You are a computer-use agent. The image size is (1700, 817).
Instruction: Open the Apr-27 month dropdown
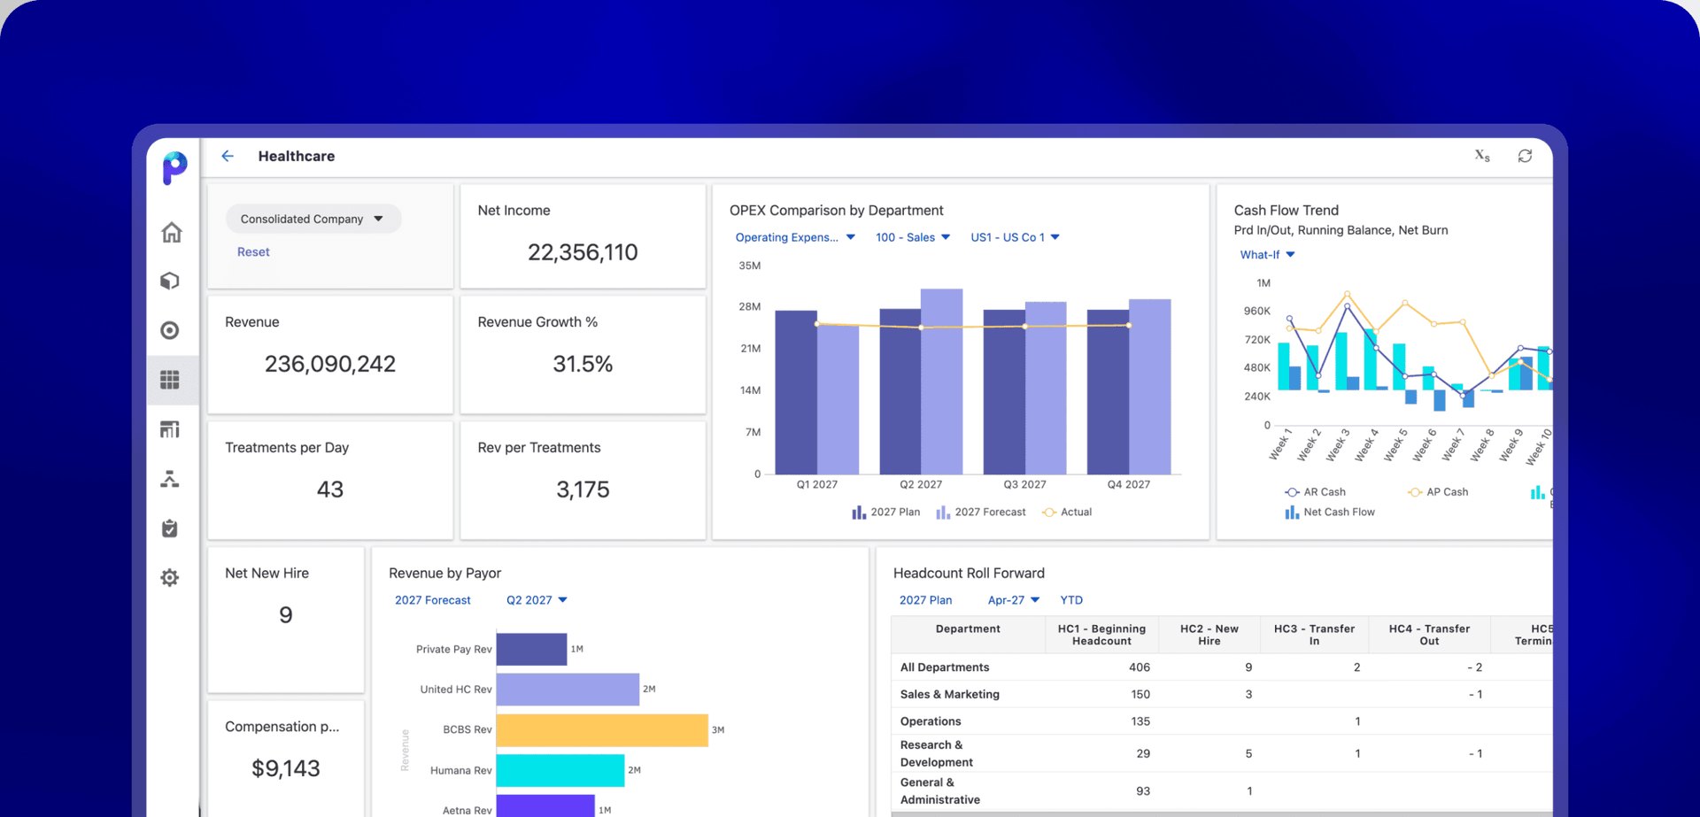pos(1014,600)
